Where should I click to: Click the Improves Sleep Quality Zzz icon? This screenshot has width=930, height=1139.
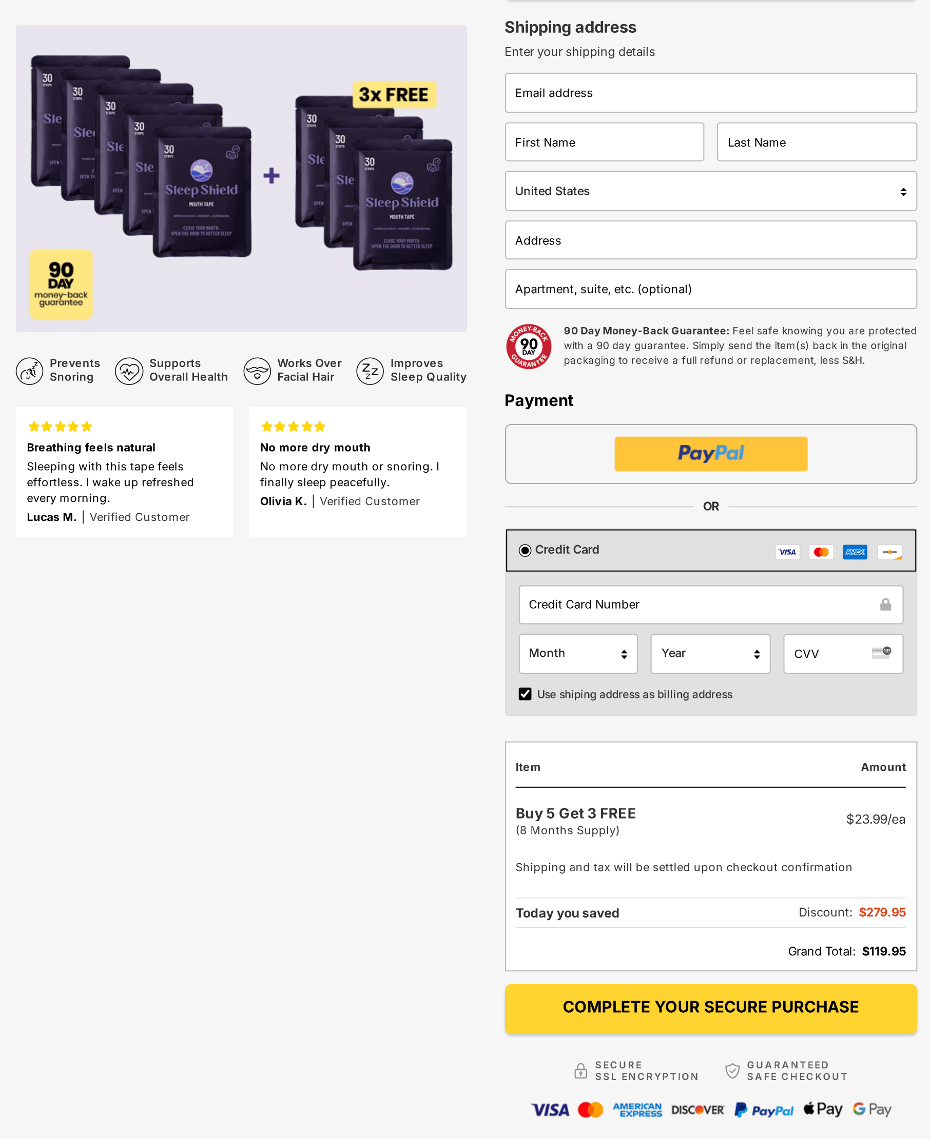[370, 371]
